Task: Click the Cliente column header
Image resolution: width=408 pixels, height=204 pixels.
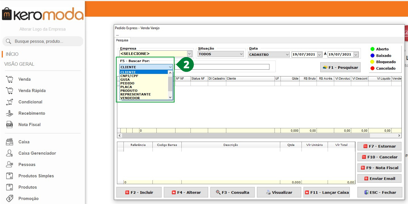Action: [x=250, y=78]
